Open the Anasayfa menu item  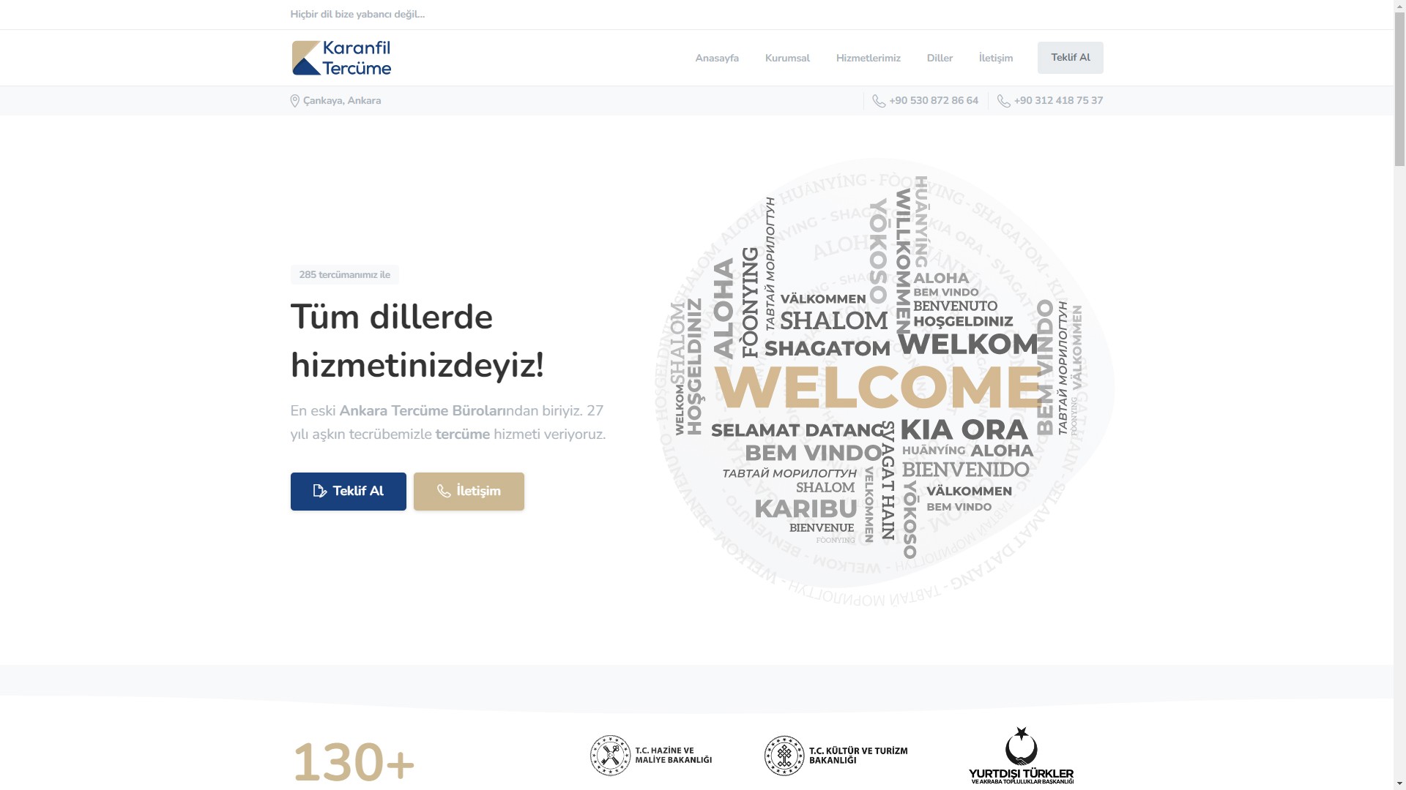(716, 58)
